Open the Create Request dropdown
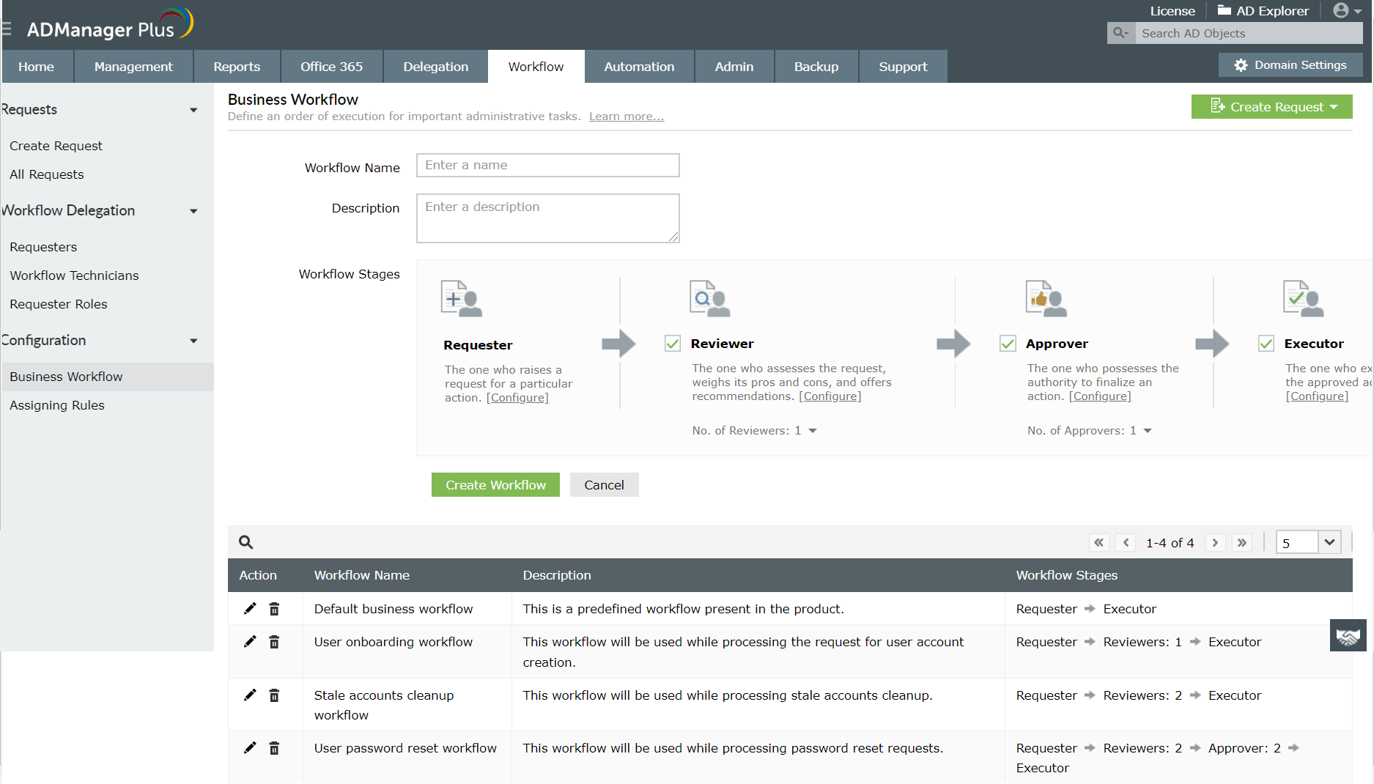The height and width of the screenshot is (784, 1374). coord(1271,106)
